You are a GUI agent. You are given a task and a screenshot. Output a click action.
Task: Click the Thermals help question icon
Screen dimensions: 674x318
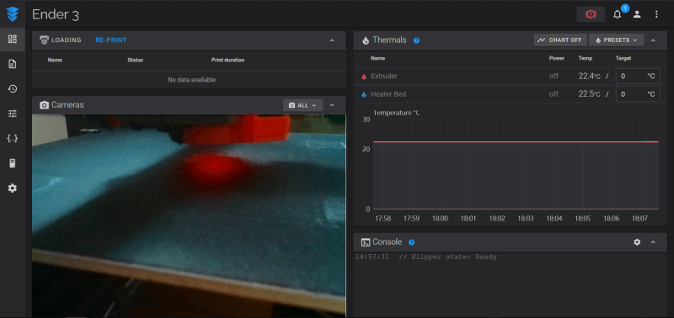[416, 40]
